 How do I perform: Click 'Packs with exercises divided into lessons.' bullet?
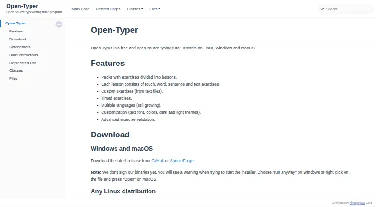(139, 77)
